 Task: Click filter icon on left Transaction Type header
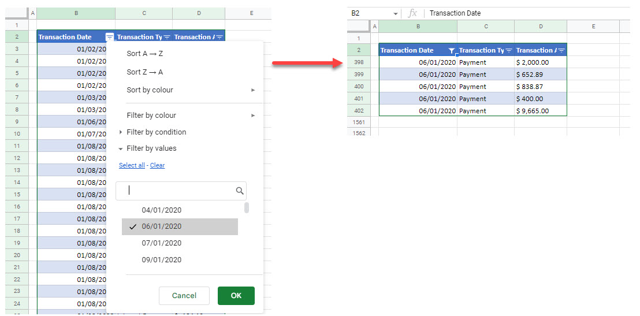tap(167, 37)
